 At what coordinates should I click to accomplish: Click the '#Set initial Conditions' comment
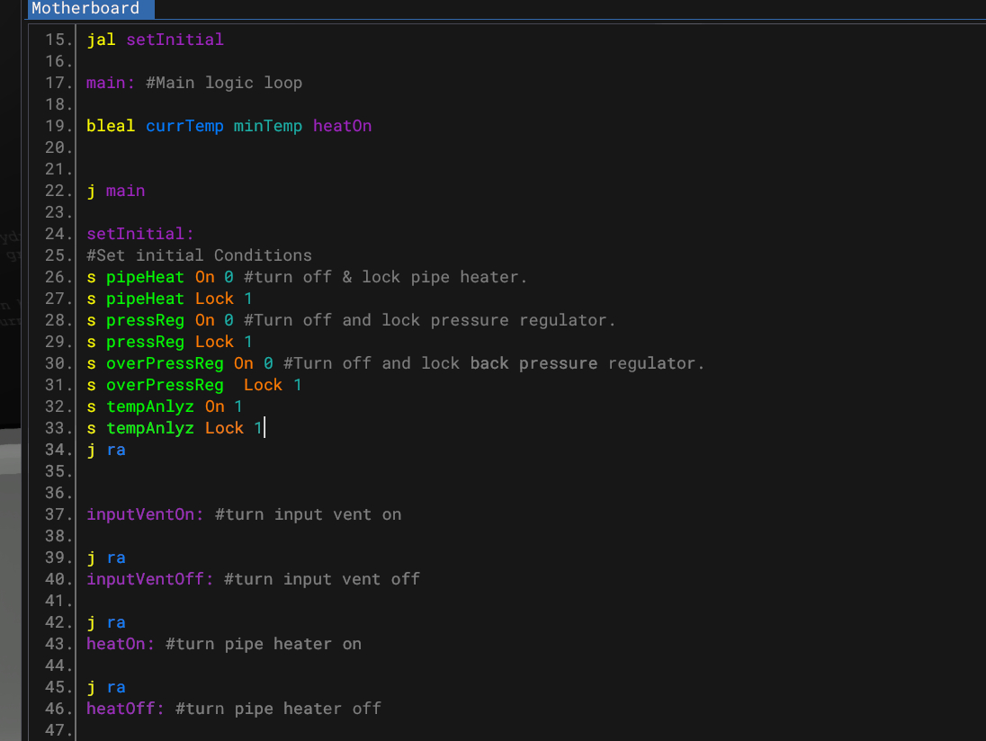(x=199, y=255)
